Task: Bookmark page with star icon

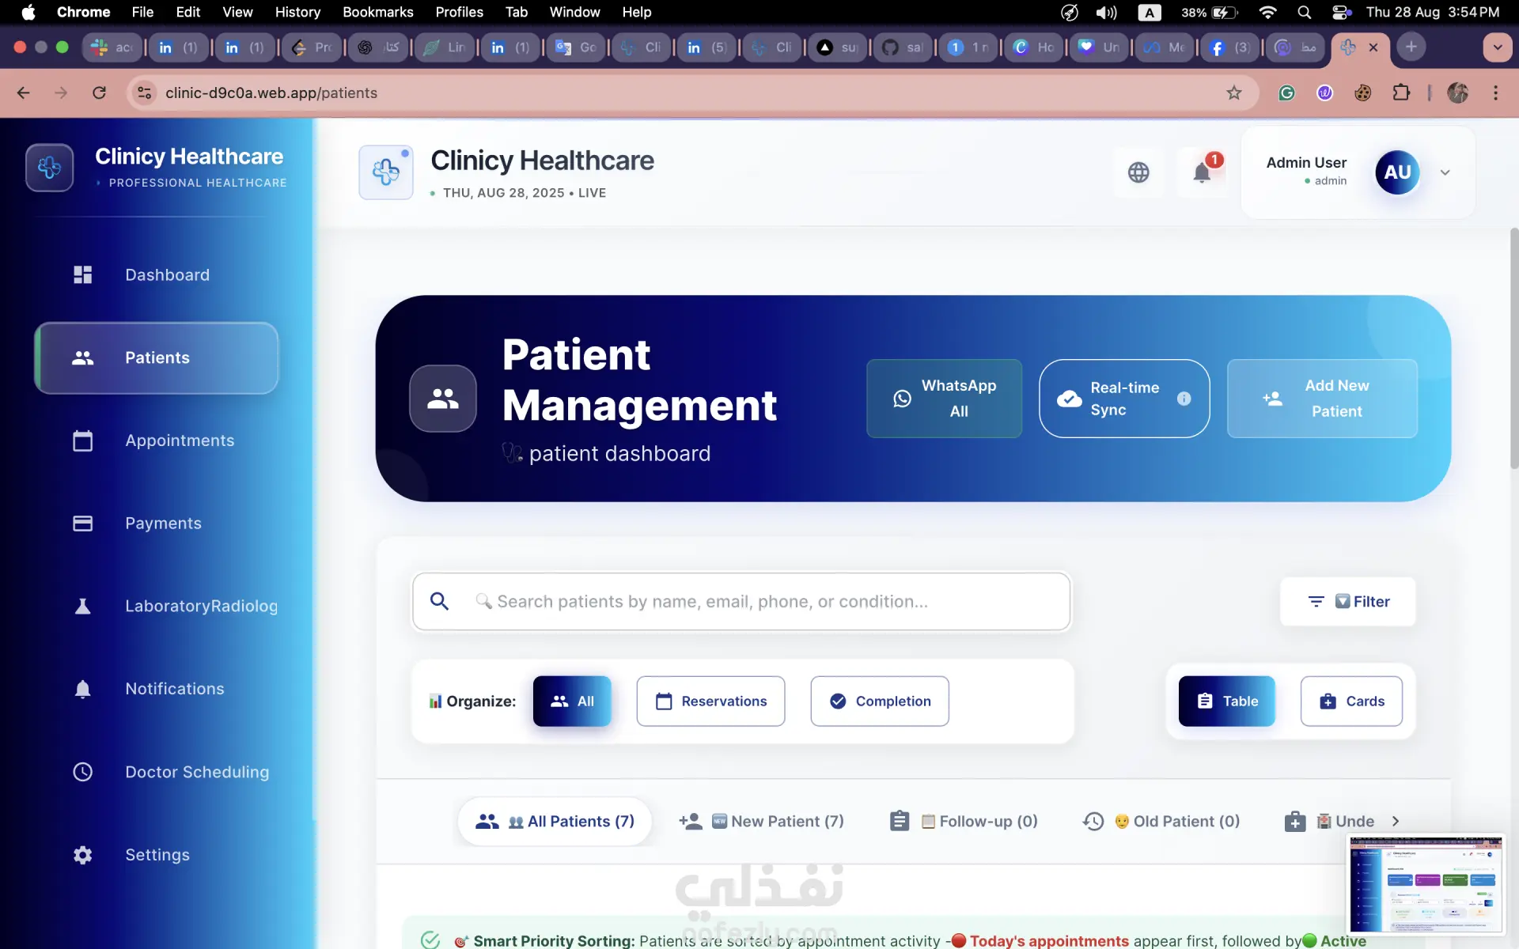Action: pyautogui.click(x=1233, y=93)
